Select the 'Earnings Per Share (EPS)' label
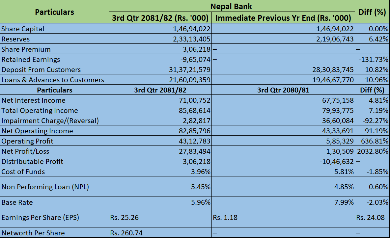The height and width of the screenshot is (238, 390). [40, 217]
